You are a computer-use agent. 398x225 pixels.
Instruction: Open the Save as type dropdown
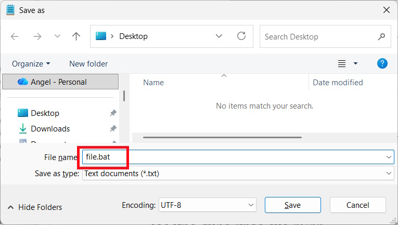pyautogui.click(x=238, y=173)
